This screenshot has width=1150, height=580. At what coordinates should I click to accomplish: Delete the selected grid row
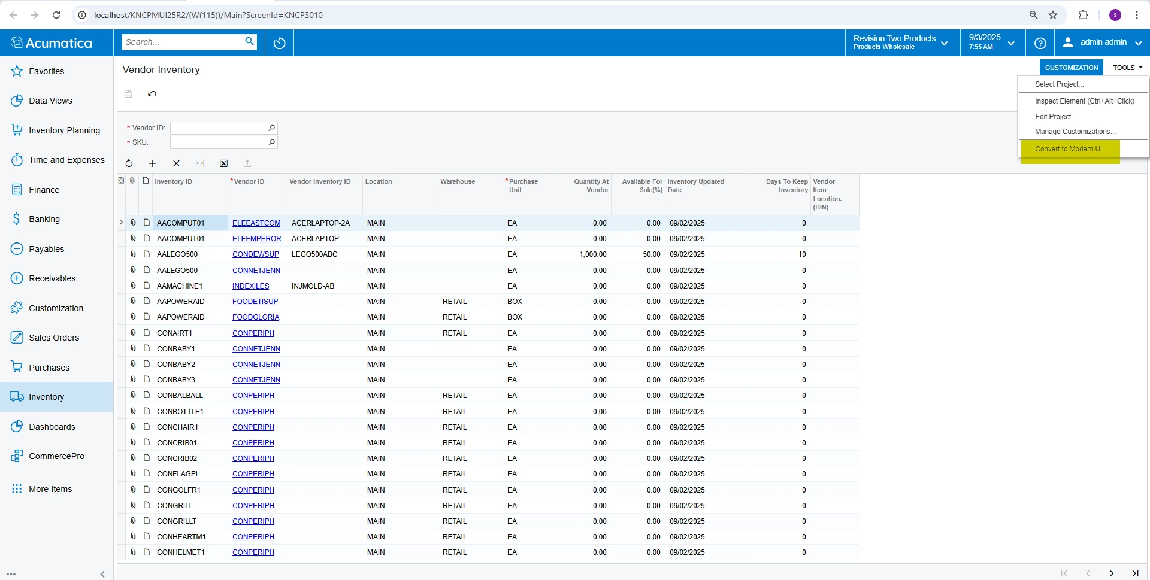(176, 163)
